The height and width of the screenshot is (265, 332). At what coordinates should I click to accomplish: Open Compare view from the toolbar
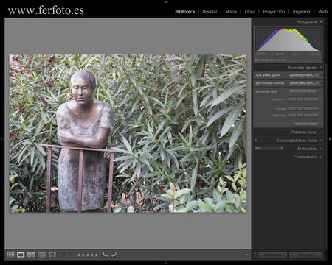[x=31, y=255]
